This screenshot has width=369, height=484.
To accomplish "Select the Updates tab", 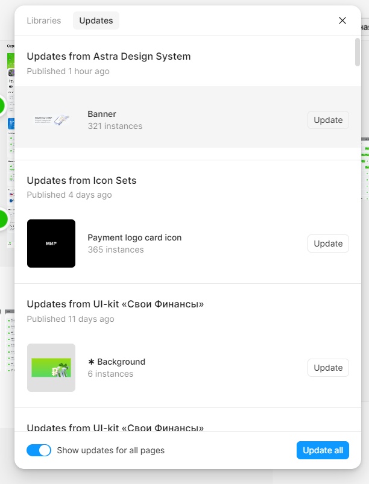I will (x=96, y=20).
